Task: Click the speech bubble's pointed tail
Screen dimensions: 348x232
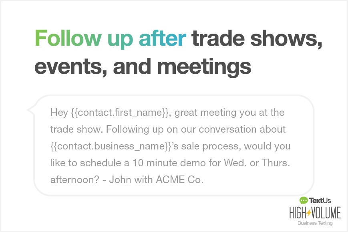Action: [x=30, y=110]
